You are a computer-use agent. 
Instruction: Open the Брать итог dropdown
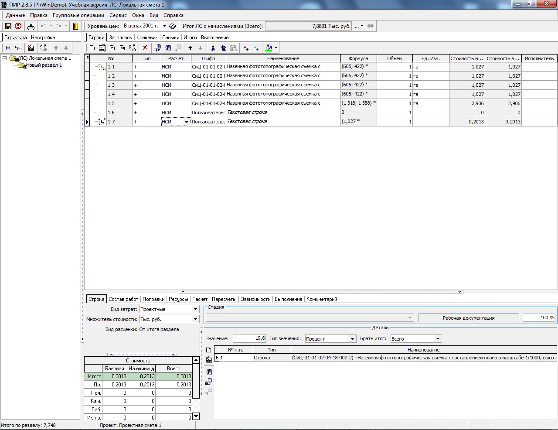tap(438, 339)
